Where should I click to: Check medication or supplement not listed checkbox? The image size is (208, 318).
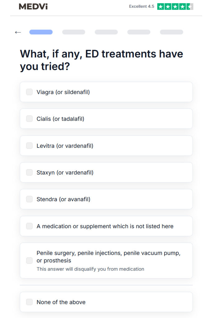tap(29, 226)
